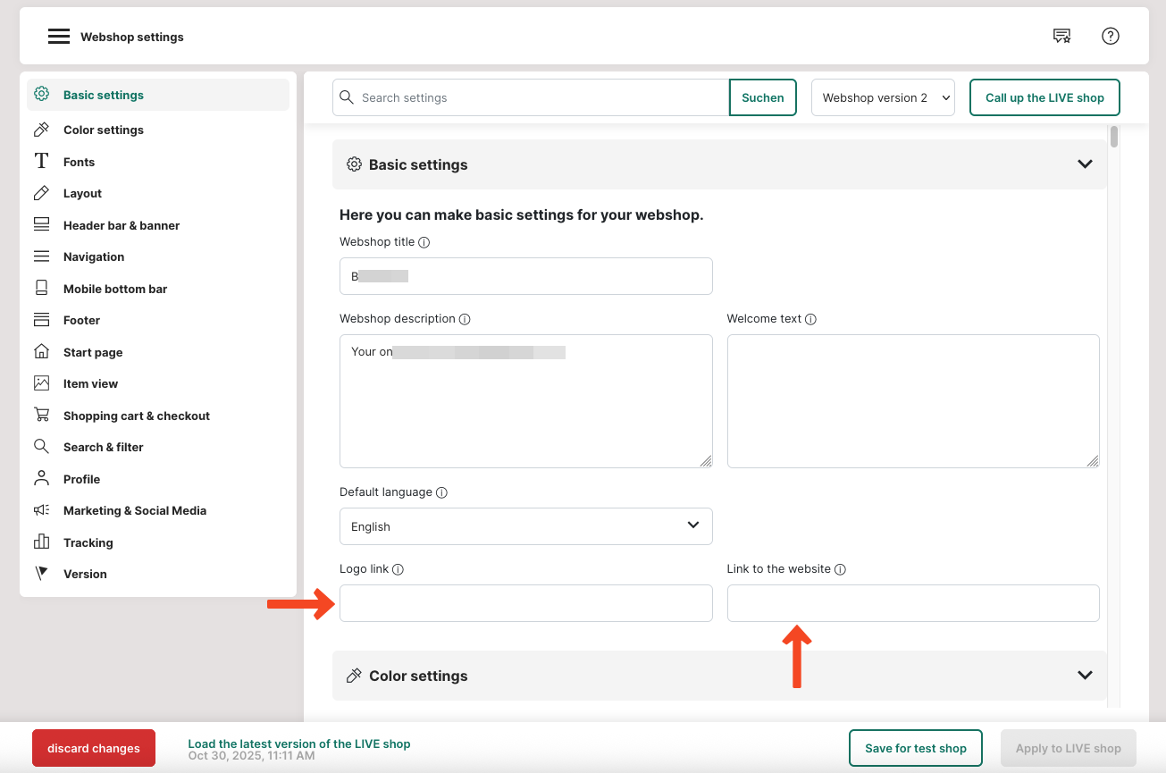
Task: Click the Default language info icon
Action: [441, 492]
